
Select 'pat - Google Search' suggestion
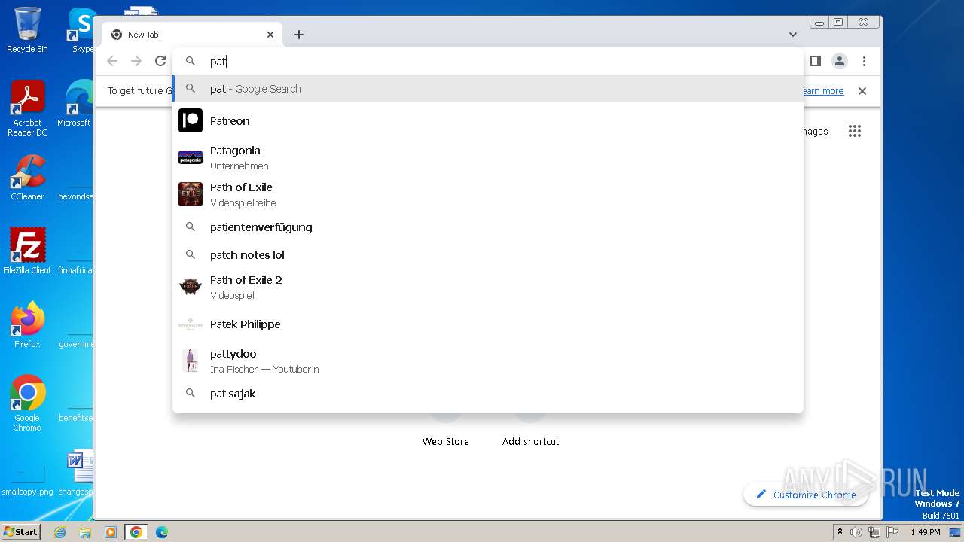coord(488,89)
